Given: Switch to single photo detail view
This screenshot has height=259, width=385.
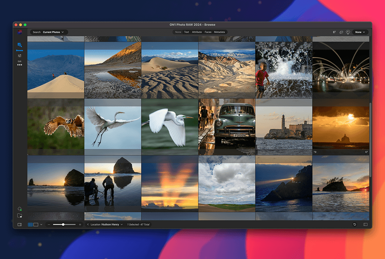Looking at the screenshot, I should click(36, 224).
